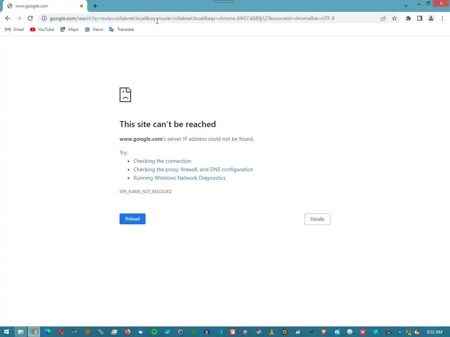Show hidden system tray icons
The width and height of the screenshot is (450, 337).
pyautogui.click(x=400, y=332)
